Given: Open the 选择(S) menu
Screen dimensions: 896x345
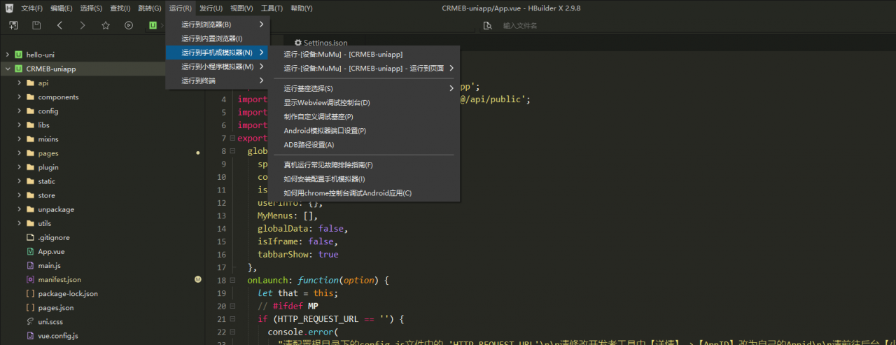Looking at the screenshot, I should point(90,8).
